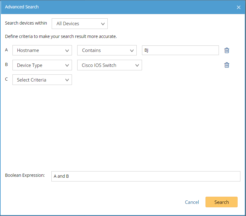Click the chevron arrow beside Device Type
This screenshot has height=216, width=246.
[67, 65]
